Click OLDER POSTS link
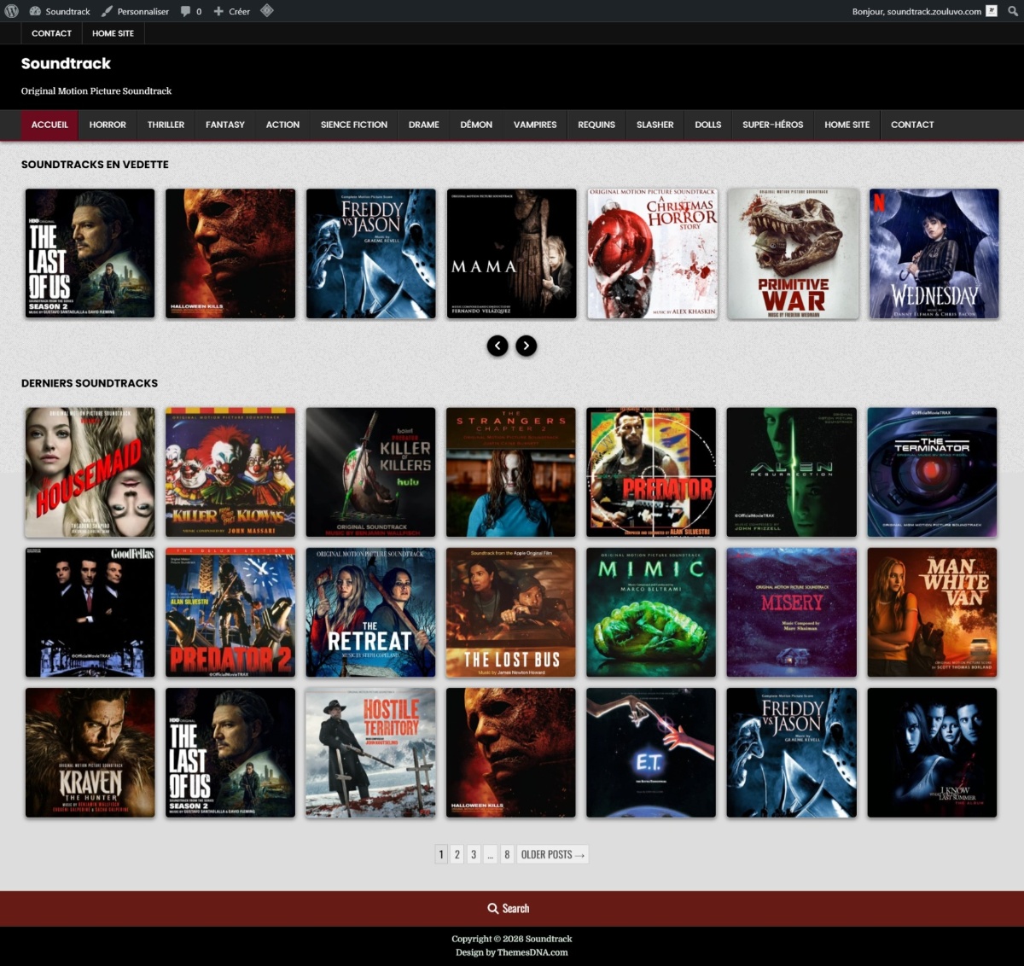Image resolution: width=1024 pixels, height=966 pixels. [553, 854]
